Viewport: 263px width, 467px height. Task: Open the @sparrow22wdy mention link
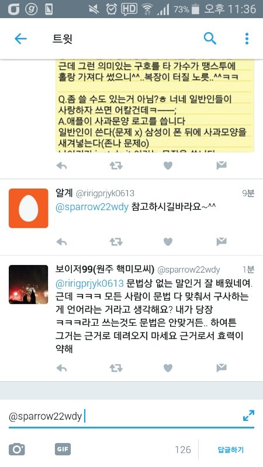(x=92, y=207)
